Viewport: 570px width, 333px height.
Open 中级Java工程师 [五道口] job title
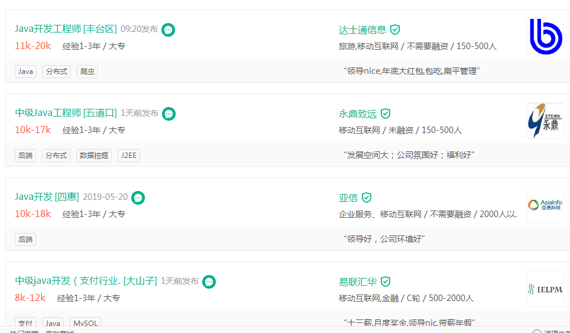(66, 113)
